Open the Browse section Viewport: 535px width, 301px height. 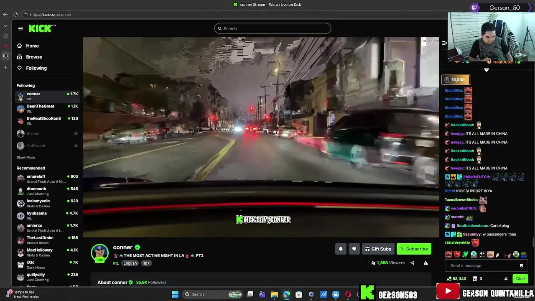(x=30, y=57)
